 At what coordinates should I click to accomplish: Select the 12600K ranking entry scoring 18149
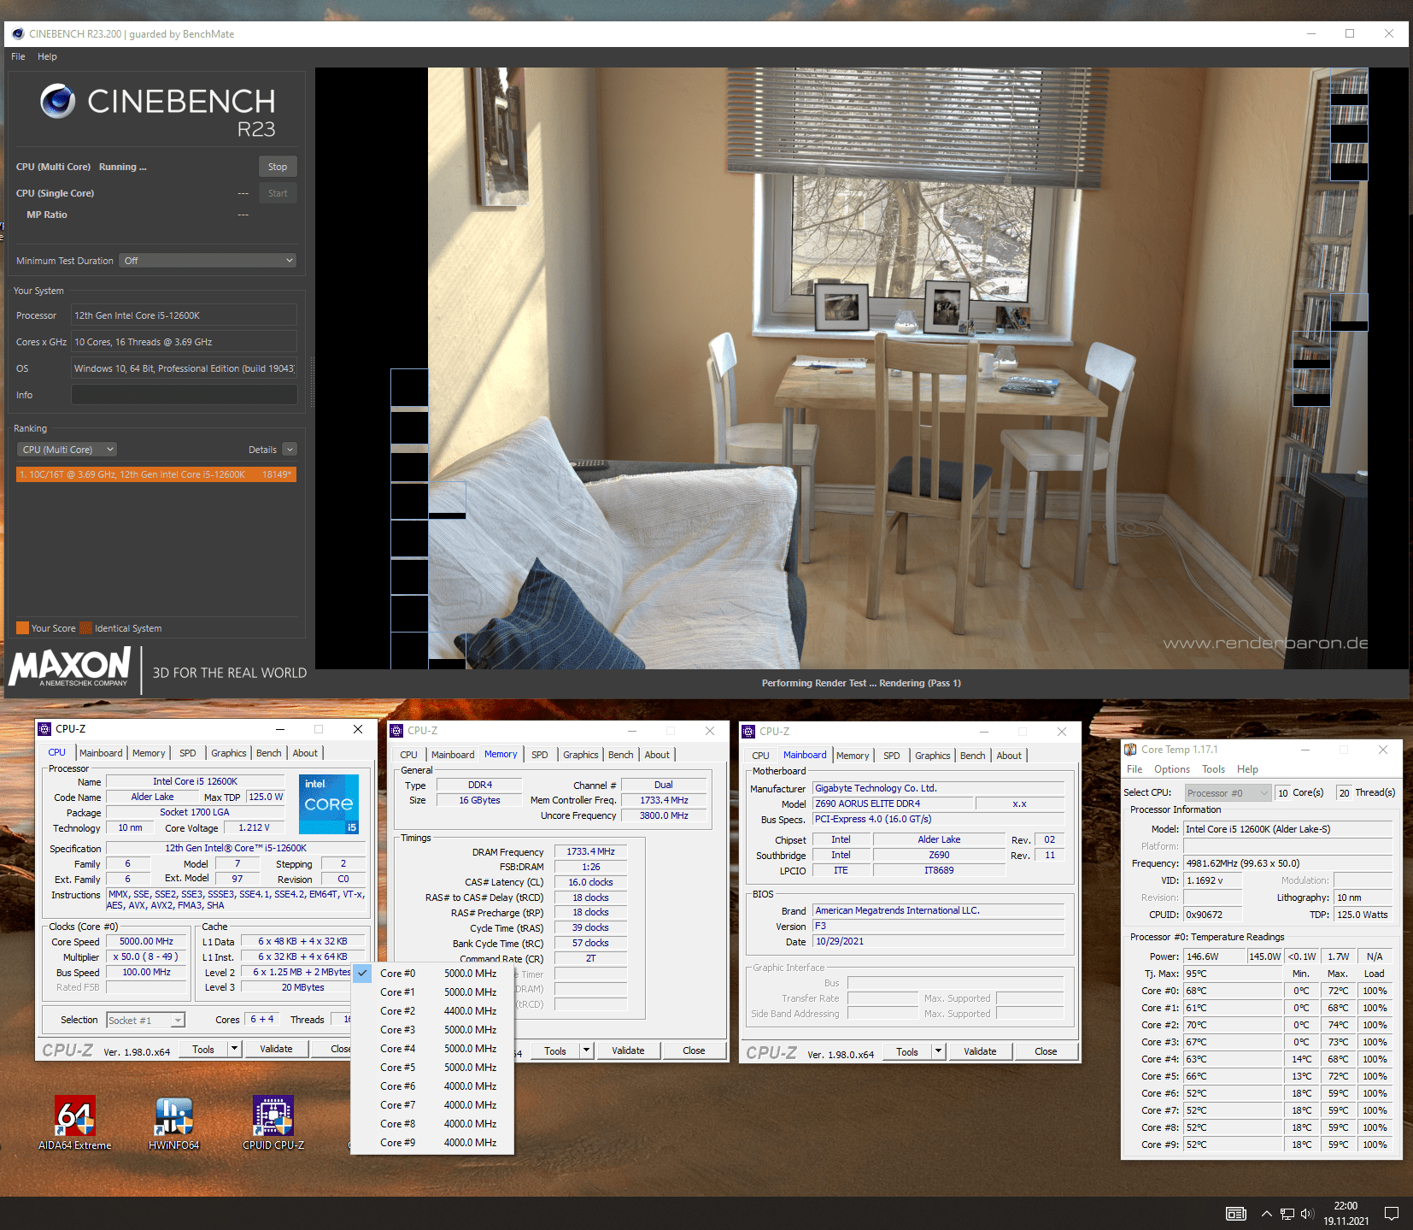tap(156, 474)
